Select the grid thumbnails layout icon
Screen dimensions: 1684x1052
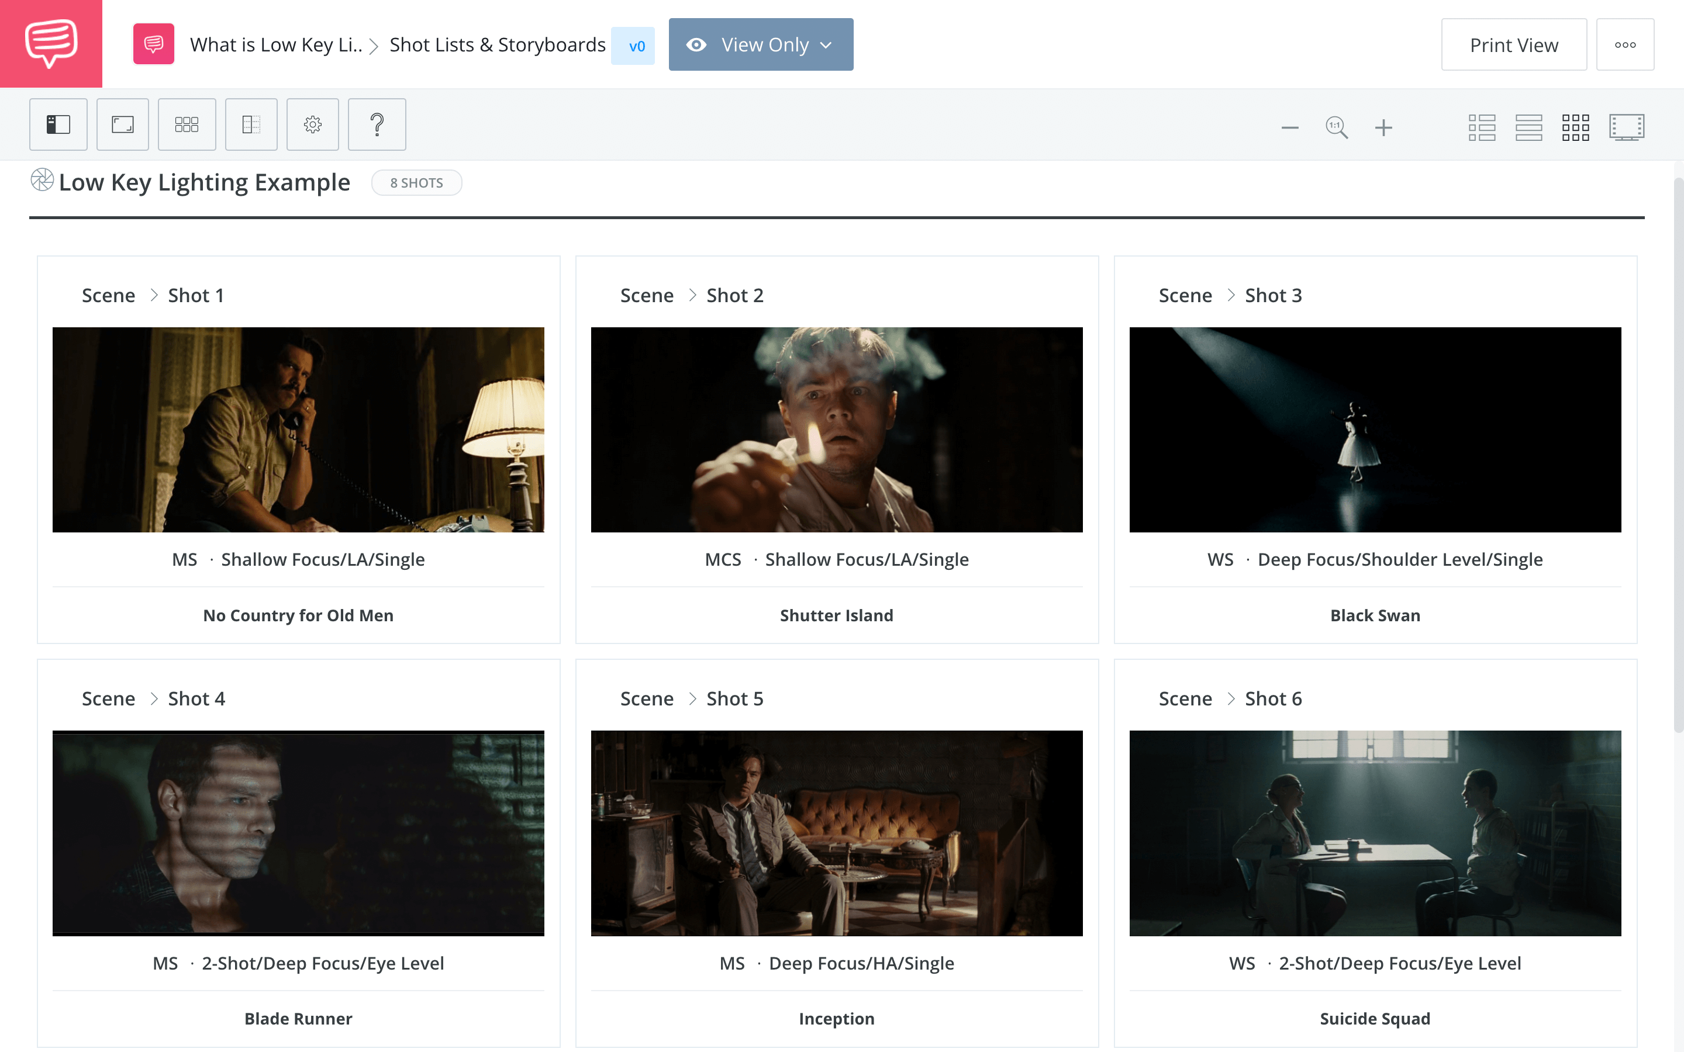pyautogui.click(x=187, y=124)
